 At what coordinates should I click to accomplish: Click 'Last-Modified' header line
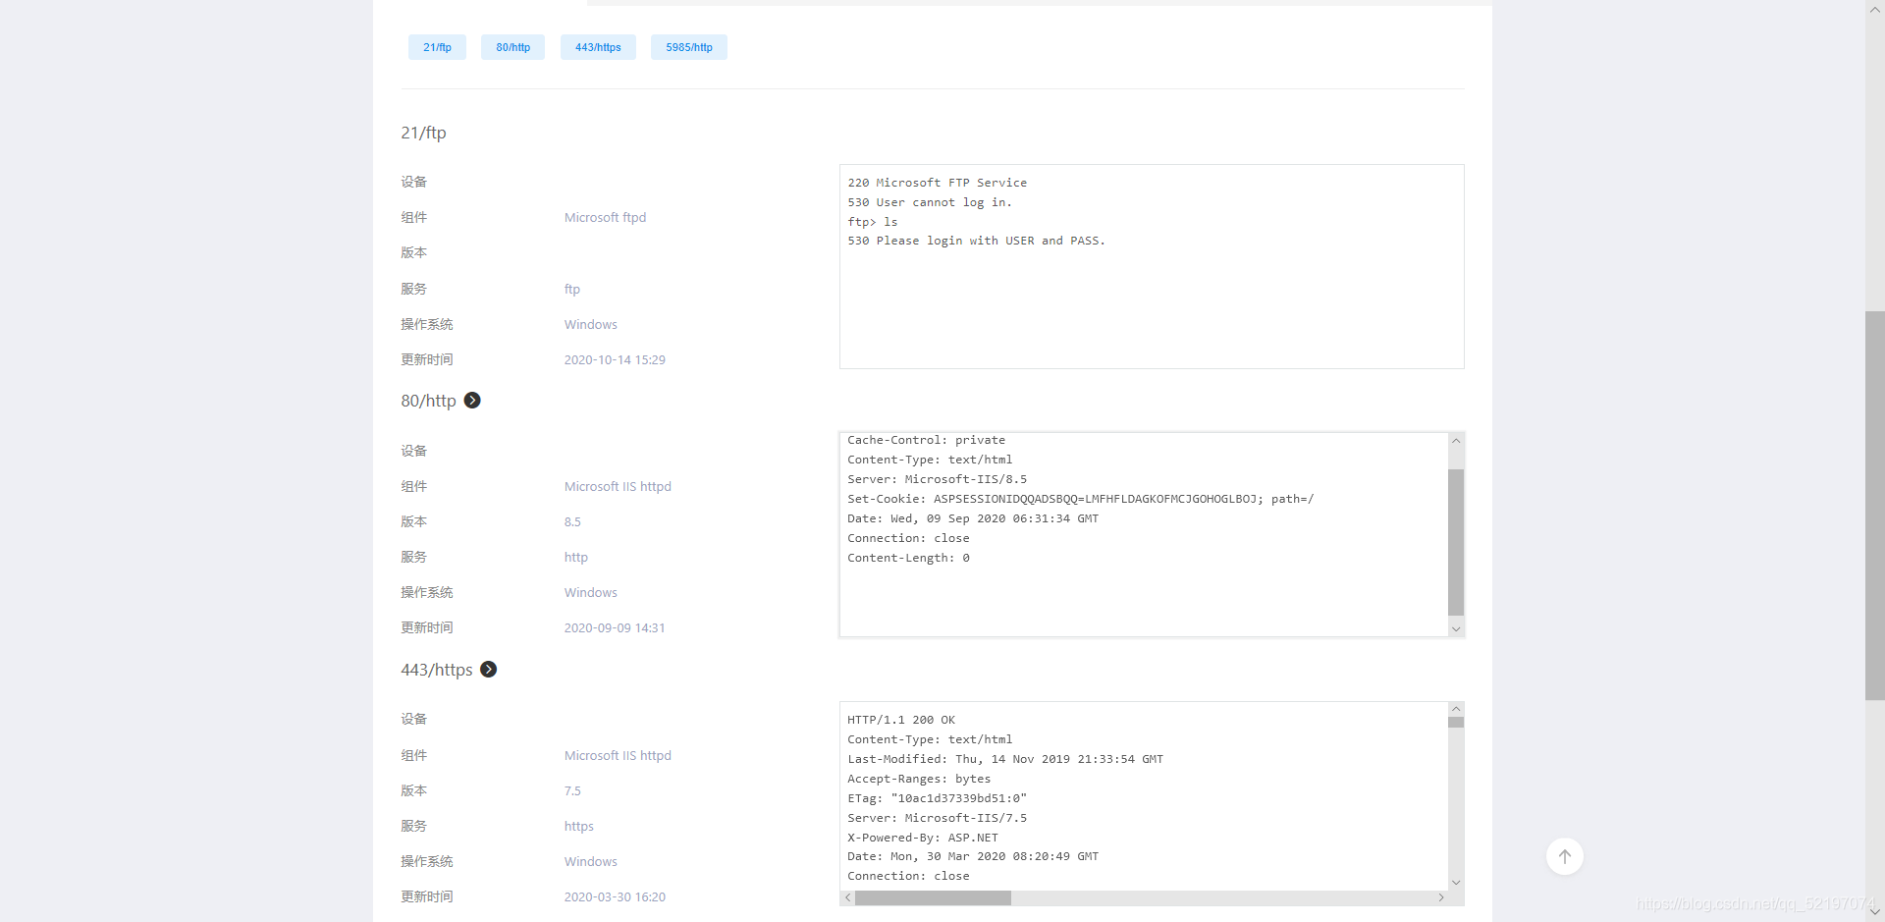coord(1005,759)
